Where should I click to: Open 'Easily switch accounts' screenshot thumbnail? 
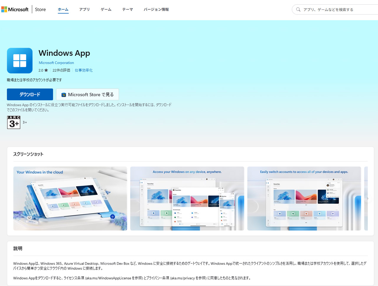pyautogui.click(x=304, y=198)
